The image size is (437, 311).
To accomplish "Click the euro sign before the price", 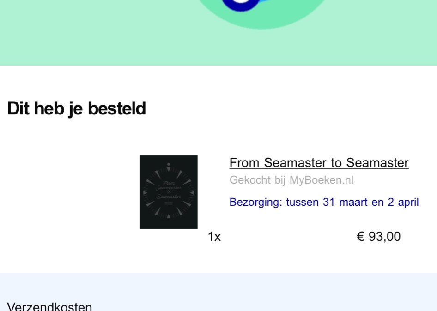I will pyautogui.click(x=361, y=237).
